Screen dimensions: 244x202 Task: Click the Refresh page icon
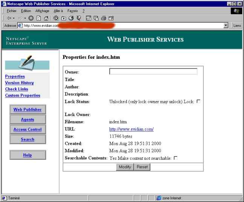coord(38,18)
